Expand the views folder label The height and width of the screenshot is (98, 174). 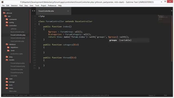[x=11, y=88]
